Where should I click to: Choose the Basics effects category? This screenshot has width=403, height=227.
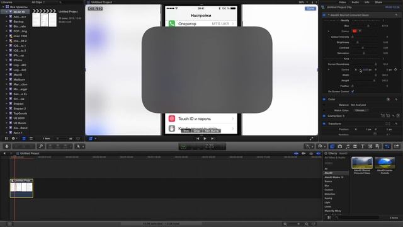328,182
